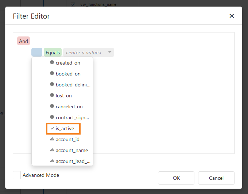This screenshot has height=194, width=248.
Task: Click the empty blue field-name selector
Action: click(37, 53)
